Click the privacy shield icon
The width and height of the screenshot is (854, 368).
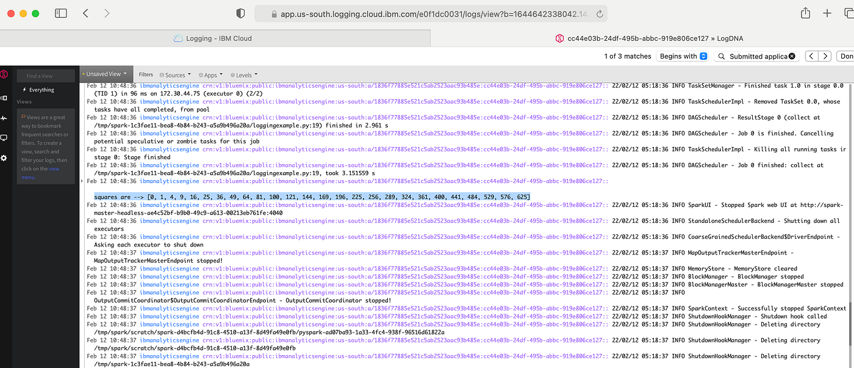point(240,13)
